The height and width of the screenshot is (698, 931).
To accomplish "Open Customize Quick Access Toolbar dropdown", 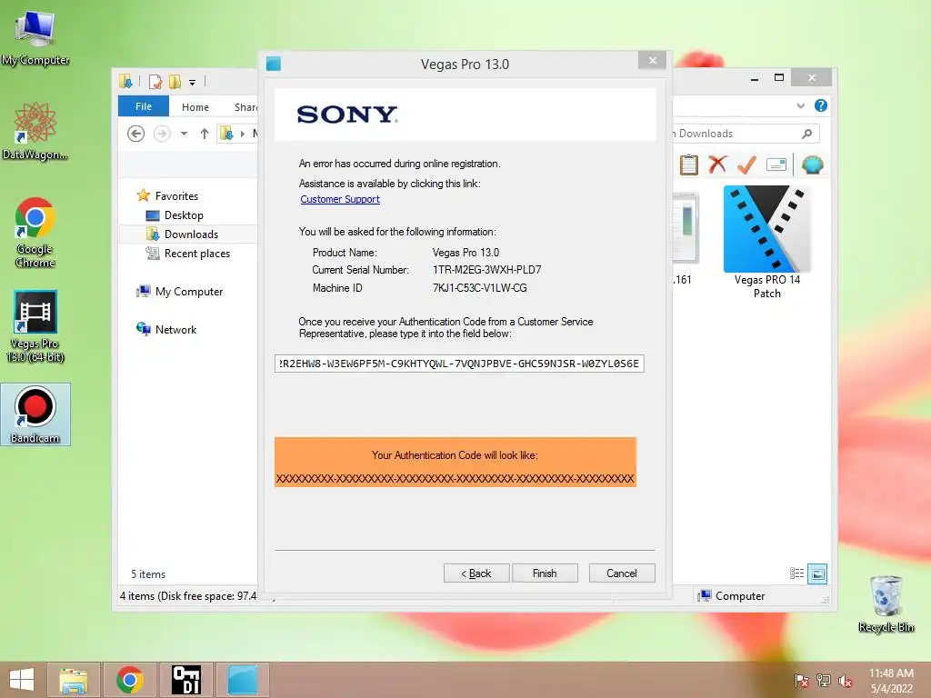I will coord(193,82).
